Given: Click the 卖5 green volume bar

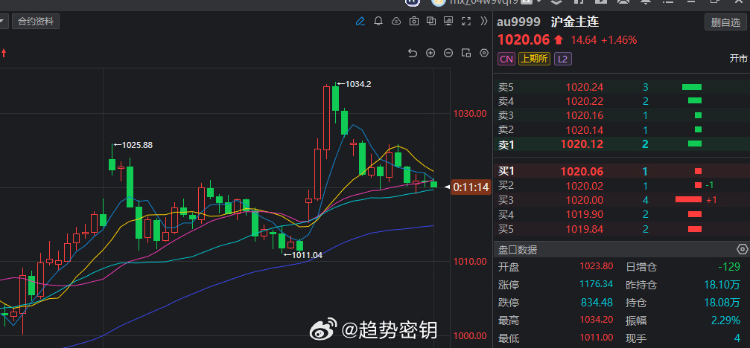Looking at the screenshot, I should (x=692, y=87).
